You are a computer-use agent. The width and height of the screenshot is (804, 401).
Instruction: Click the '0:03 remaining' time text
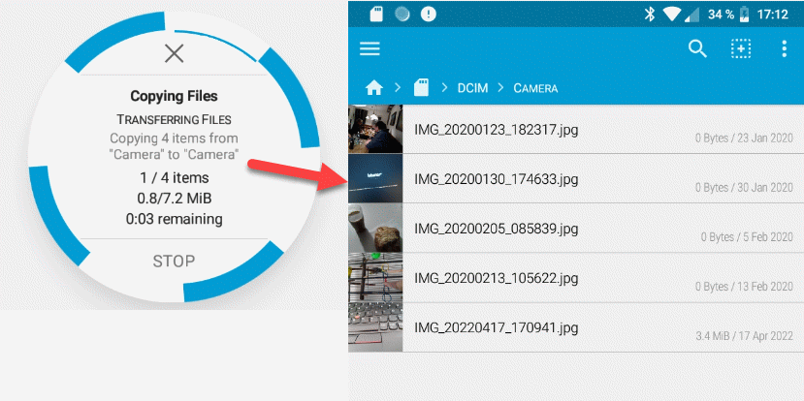[174, 219]
